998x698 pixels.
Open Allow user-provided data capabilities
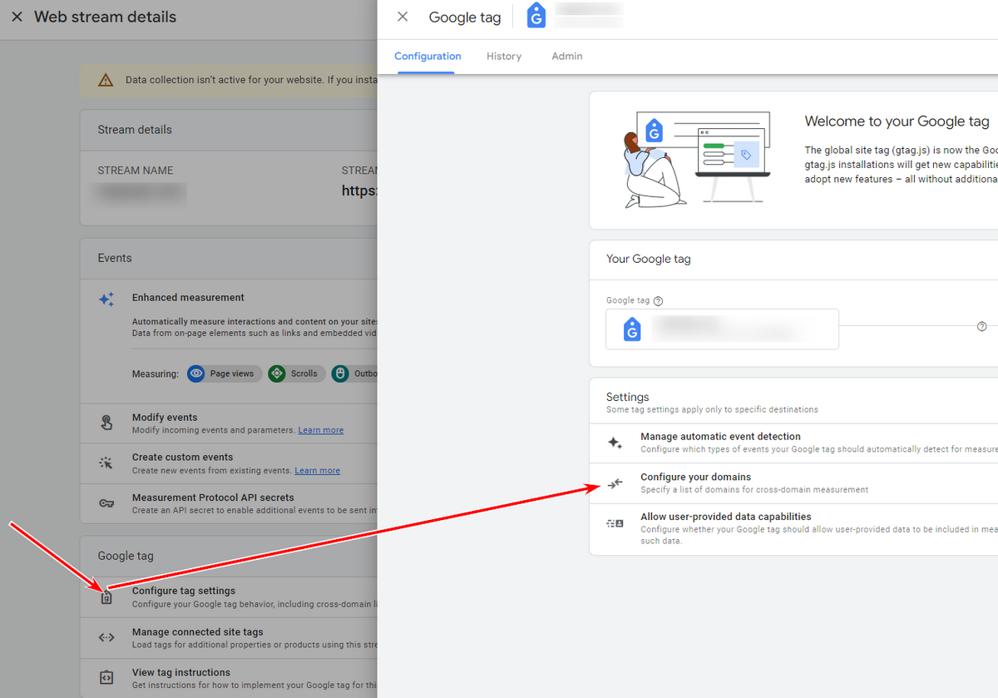click(793, 529)
